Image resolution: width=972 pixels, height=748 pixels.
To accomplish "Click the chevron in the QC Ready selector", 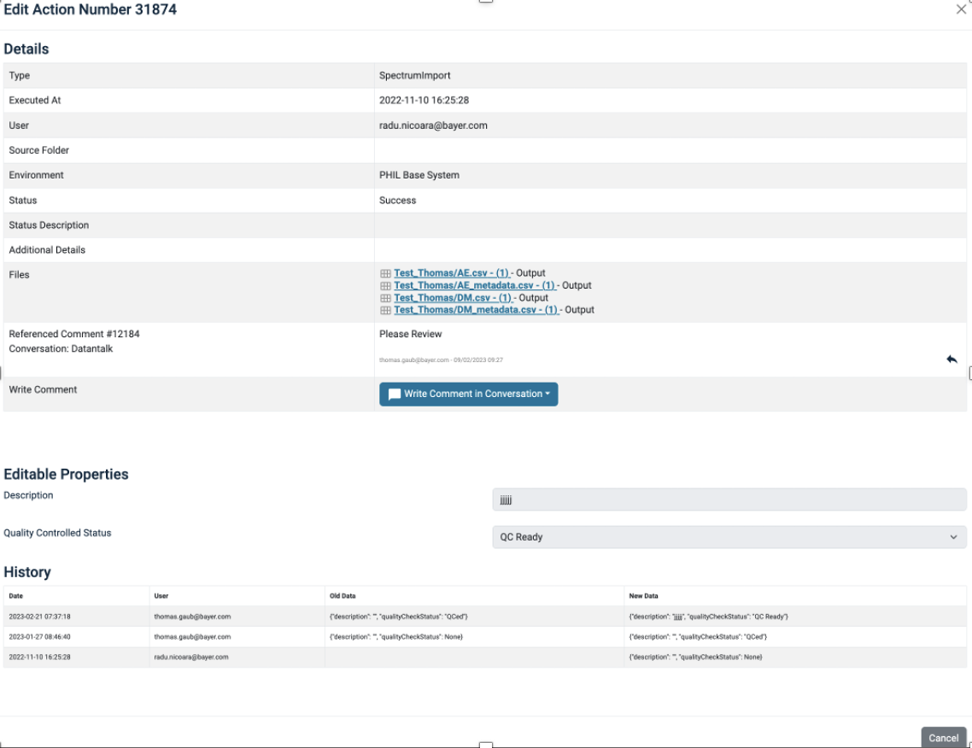I will click(953, 537).
